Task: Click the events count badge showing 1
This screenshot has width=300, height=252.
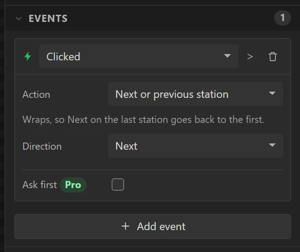Action: click(x=283, y=18)
